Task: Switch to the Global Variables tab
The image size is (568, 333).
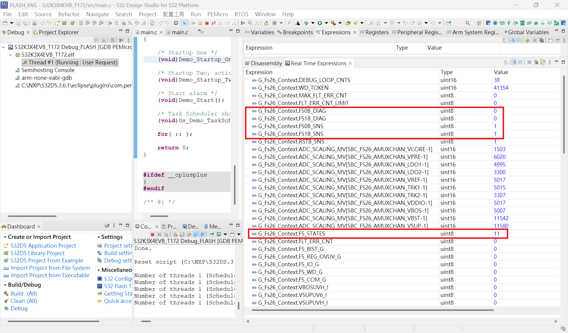Action: 526,32
